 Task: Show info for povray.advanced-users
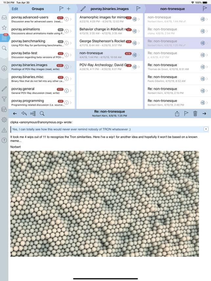pos(67,19)
